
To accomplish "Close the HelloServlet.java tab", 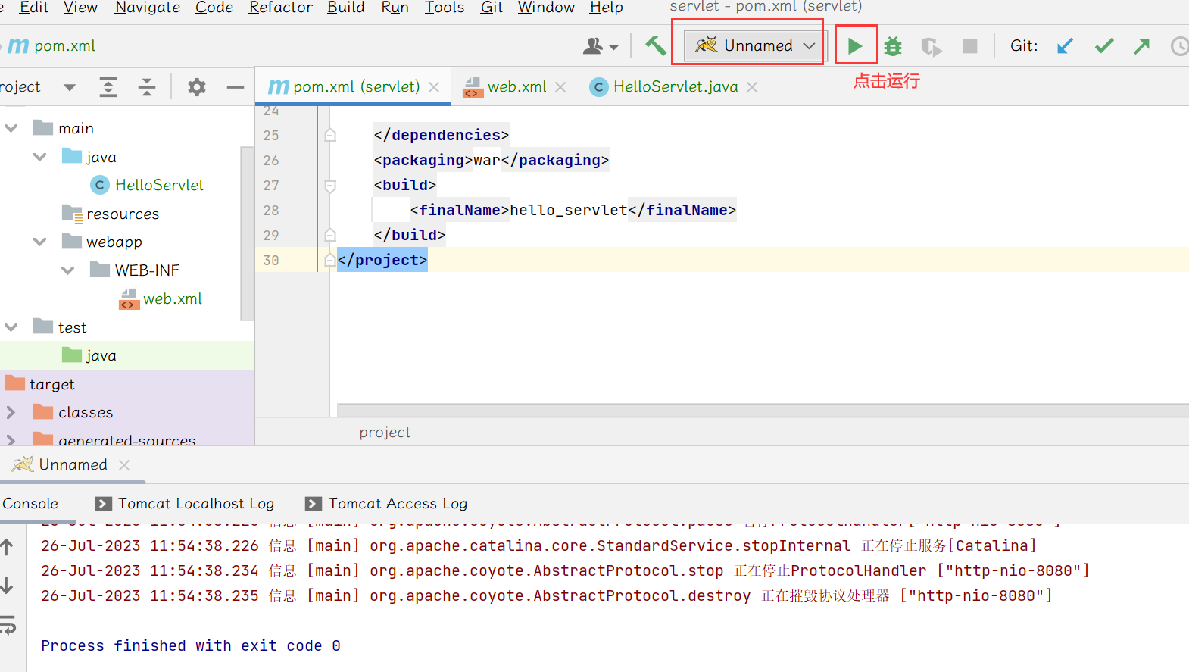I will point(752,87).
